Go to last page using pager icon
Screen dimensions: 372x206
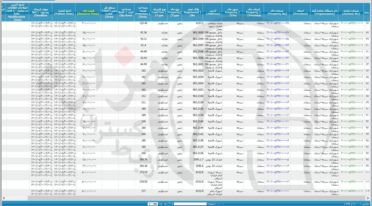[x=161, y=204]
